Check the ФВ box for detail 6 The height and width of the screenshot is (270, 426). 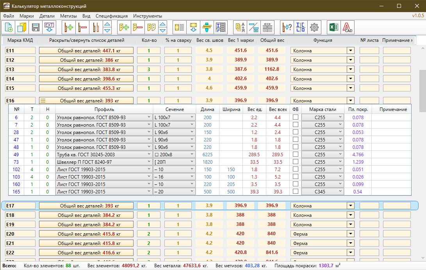pyautogui.click(x=296, y=118)
